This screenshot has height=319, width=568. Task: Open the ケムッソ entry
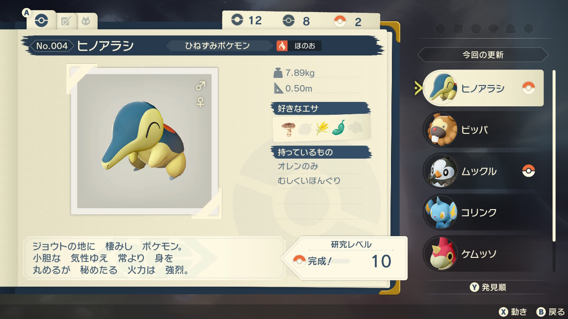point(483,254)
